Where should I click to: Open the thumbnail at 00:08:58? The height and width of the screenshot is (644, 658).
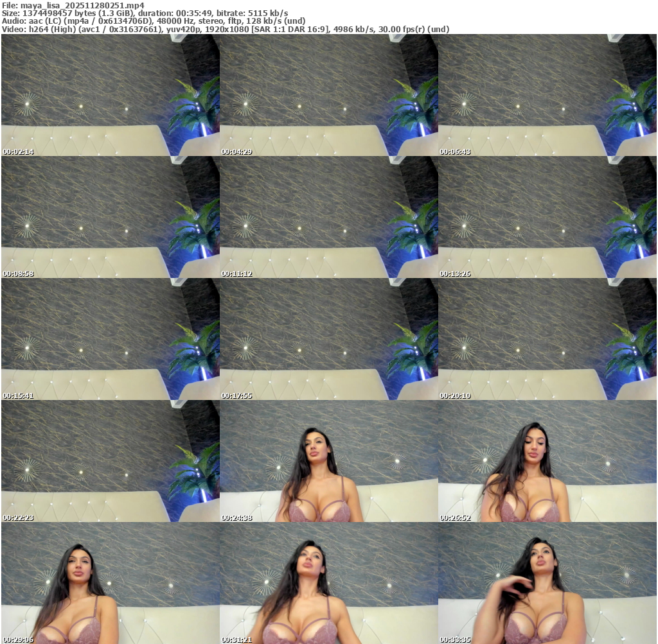[x=111, y=217]
